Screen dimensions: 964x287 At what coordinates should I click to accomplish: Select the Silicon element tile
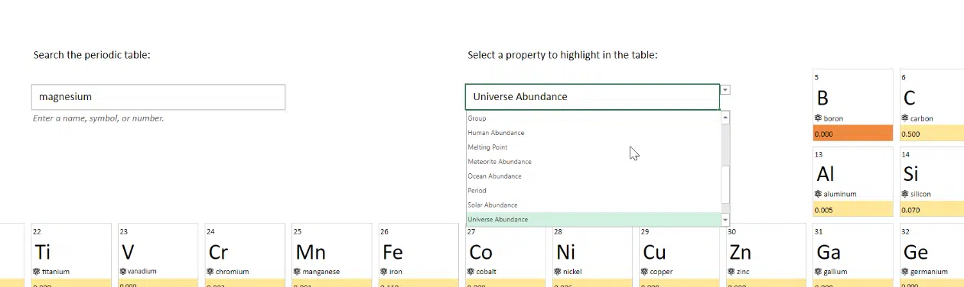click(x=932, y=182)
